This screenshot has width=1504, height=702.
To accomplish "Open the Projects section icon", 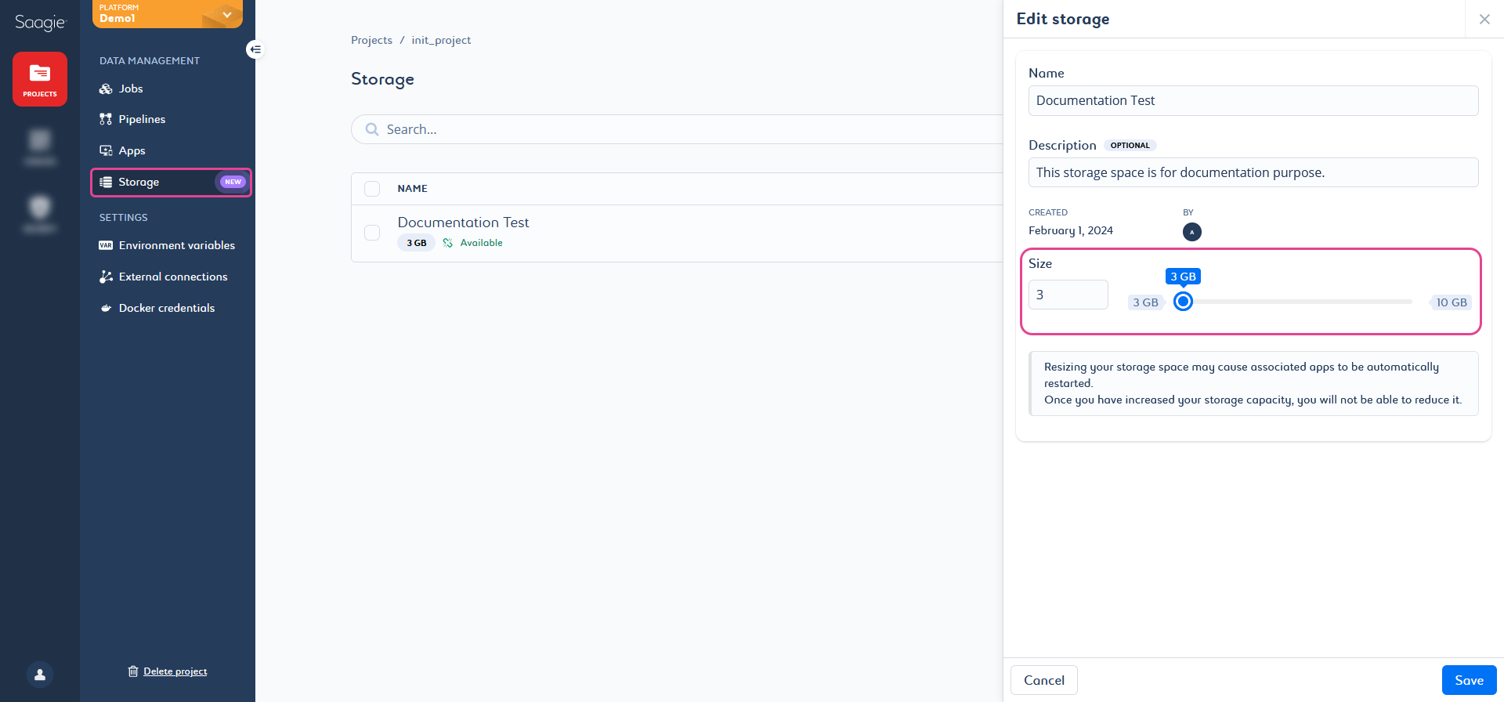I will click(x=40, y=79).
